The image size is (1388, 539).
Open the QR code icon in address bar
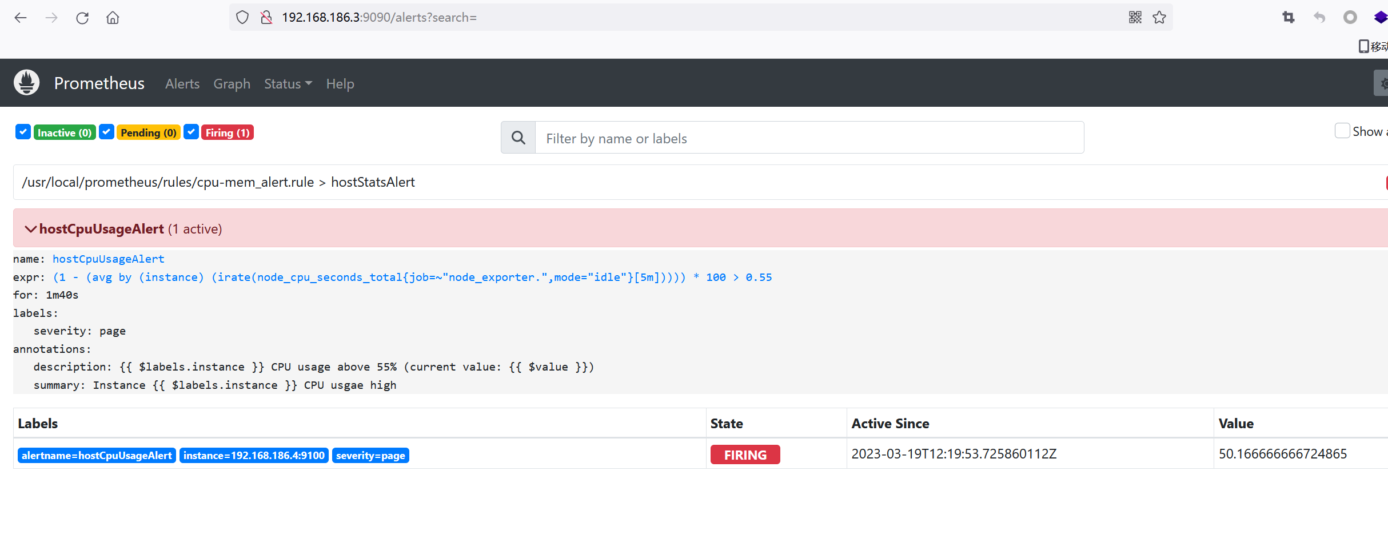click(1135, 18)
